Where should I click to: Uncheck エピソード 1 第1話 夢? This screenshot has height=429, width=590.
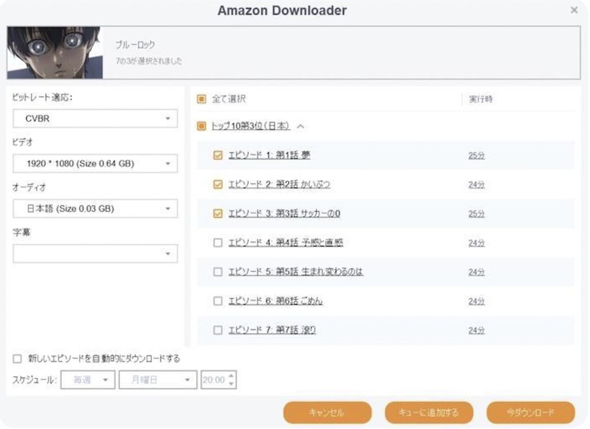[x=217, y=155]
